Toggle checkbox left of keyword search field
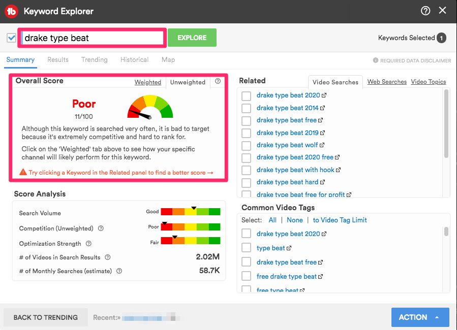457x330 pixels. 12,38
